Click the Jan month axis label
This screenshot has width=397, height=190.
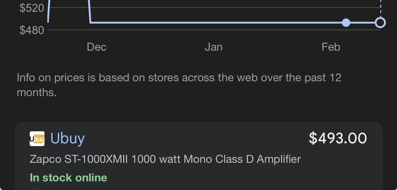(214, 47)
